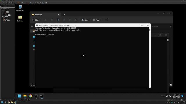The width and height of the screenshot is (186, 104).
Task: Close the Software tab in File Explorer
Action: pos(59,15)
